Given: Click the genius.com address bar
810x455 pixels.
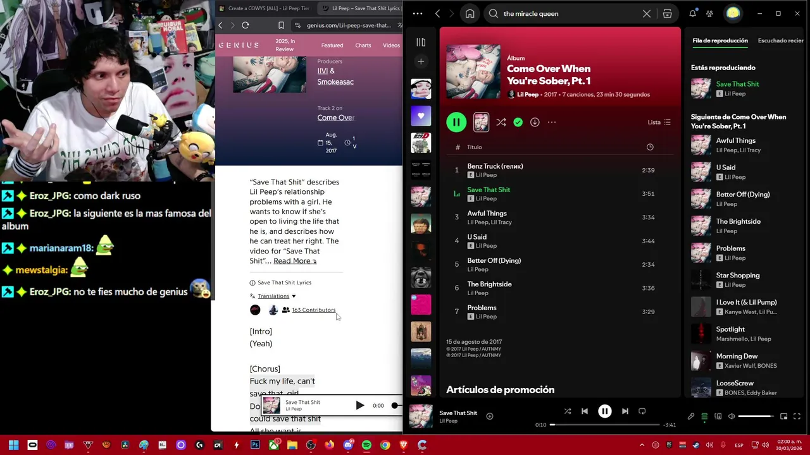Looking at the screenshot, I should [x=348, y=25].
